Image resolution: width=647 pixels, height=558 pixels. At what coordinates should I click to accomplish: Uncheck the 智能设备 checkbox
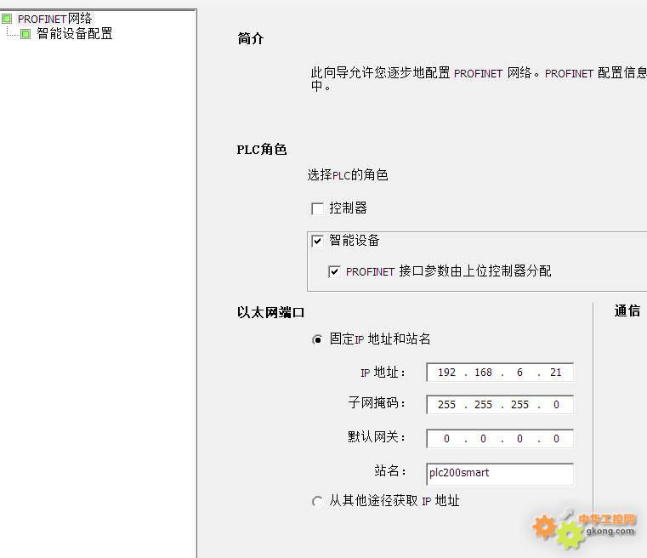coord(318,241)
